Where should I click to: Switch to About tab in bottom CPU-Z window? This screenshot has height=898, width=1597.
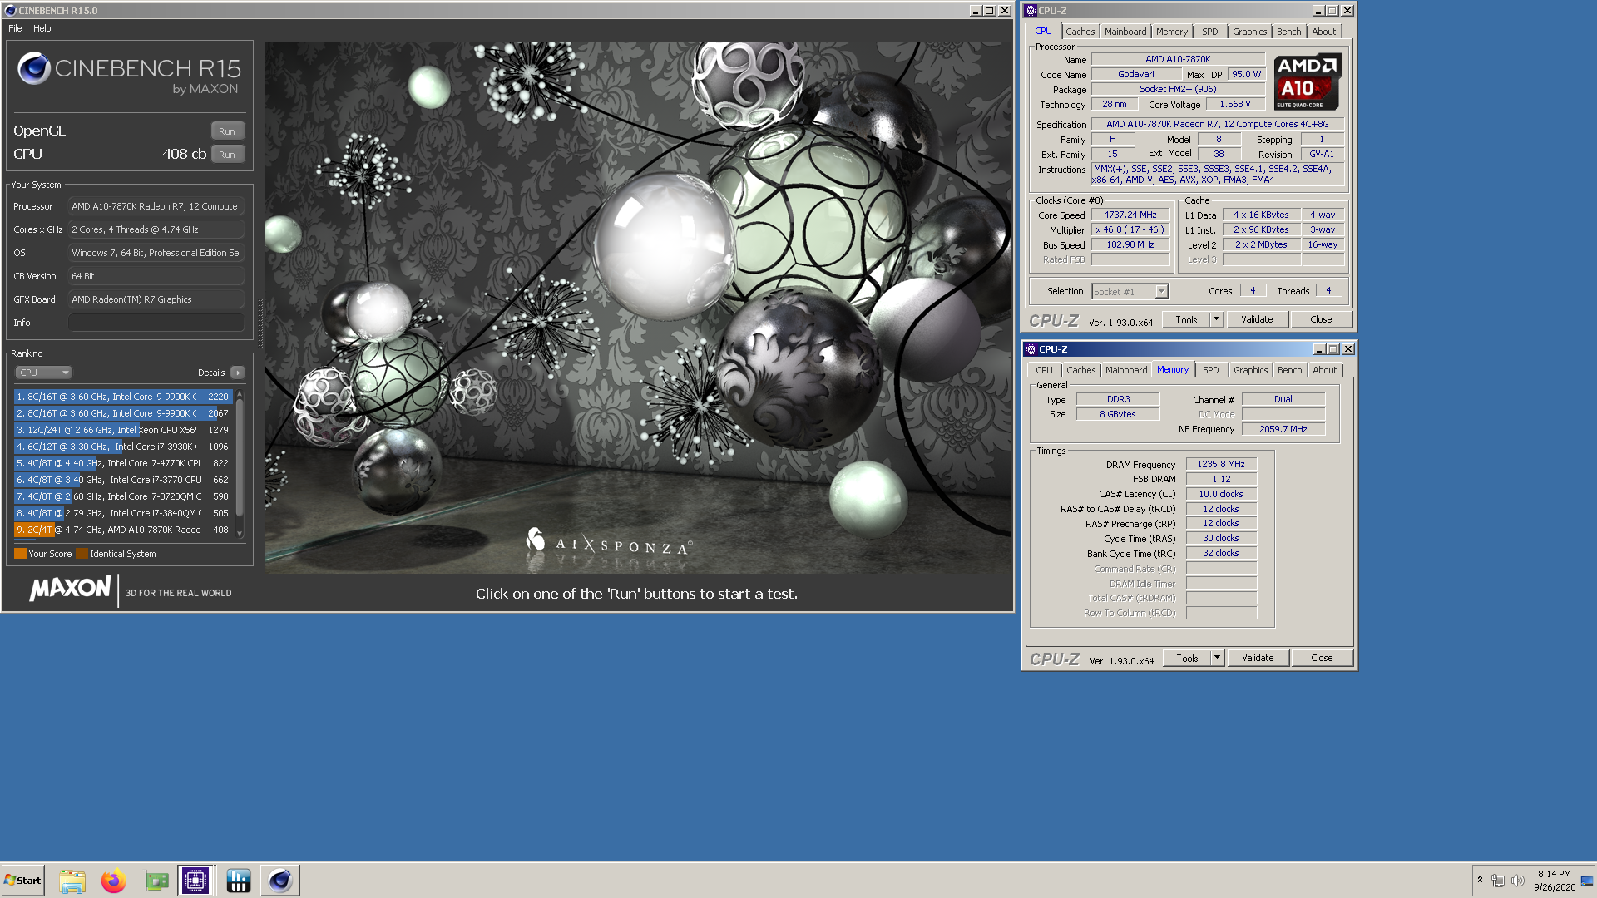tap(1325, 370)
